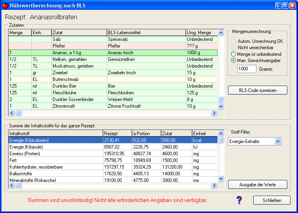Click the Zutaten horizontal scrollbar thumb
Image resolution: width=298 pixels, height=213 pixels.
(x=18, y=113)
